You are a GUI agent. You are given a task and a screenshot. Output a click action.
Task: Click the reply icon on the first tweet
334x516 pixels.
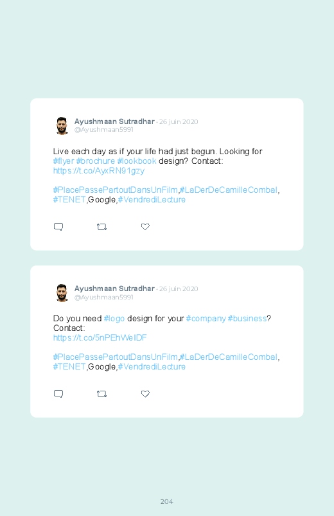[x=58, y=227]
